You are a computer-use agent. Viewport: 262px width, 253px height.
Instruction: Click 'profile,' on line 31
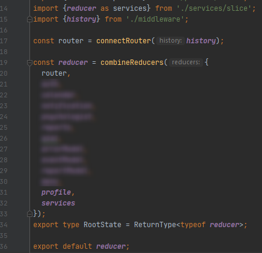(58, 192)
